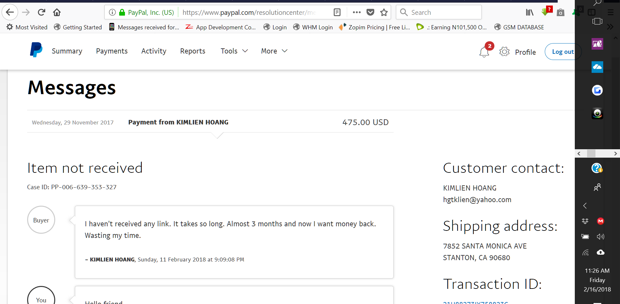Open the Dropbox tray icon
This screenshot has height=304, width=620.
[x=585, y=221]
